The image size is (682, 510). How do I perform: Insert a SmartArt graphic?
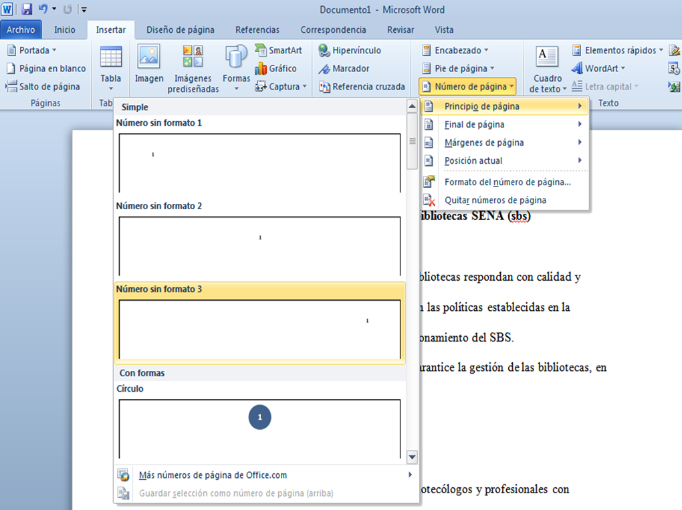[278, 50]
